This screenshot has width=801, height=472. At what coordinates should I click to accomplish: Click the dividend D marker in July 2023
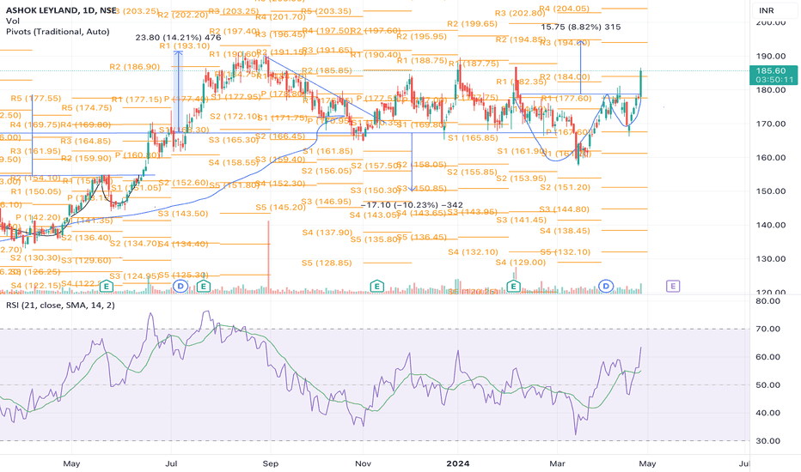pyautogui.click(x=180, y=287)
